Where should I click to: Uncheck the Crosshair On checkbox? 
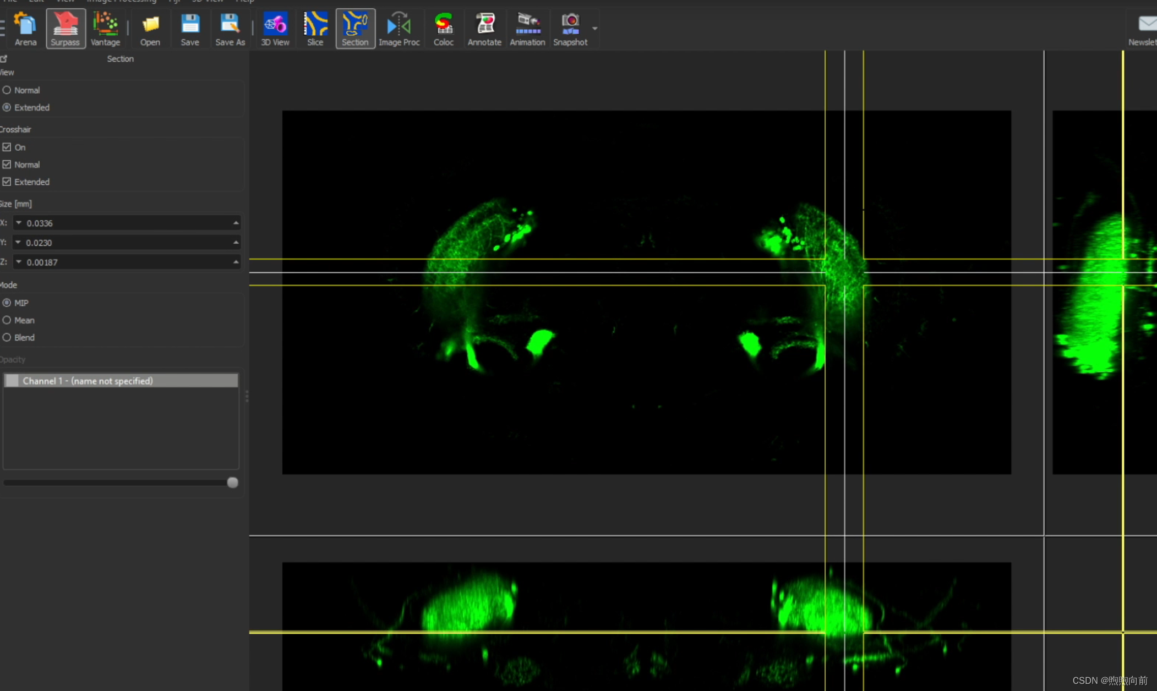[7, 147]
